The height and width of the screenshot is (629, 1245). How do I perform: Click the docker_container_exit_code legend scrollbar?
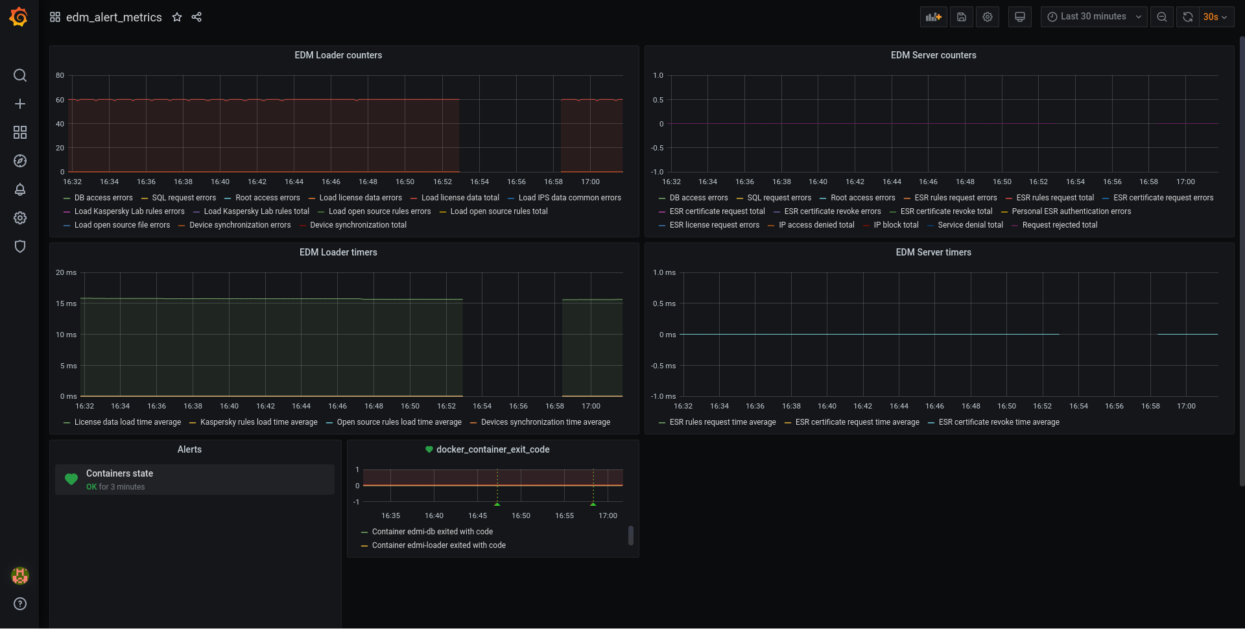(x=631, y=536)
